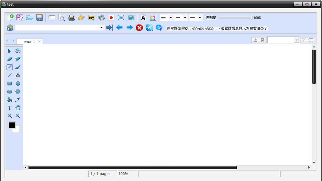This screenshot has width=322, height=181.
Task: Refresh with the blue circular arrows icon
Action: pos(149,28)
